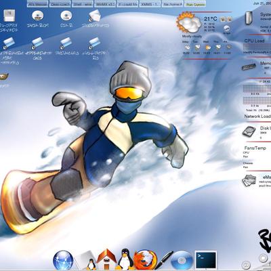Click the CPU Load graph
The image size is (271, 271).
(257, 47)
